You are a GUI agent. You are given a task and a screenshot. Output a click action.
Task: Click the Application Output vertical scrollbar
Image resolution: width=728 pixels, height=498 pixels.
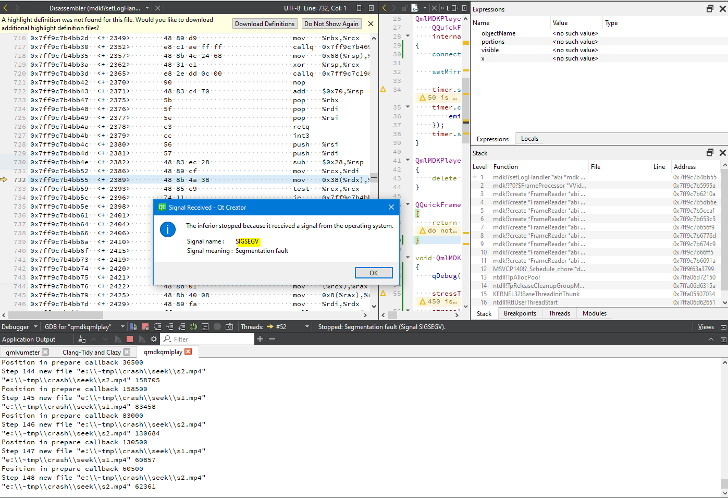(x=724, y=427)
